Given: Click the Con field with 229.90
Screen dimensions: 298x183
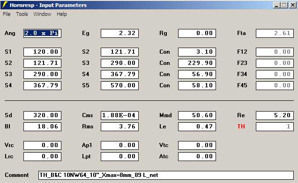Looking at the screenshot, I should (197, 63).
